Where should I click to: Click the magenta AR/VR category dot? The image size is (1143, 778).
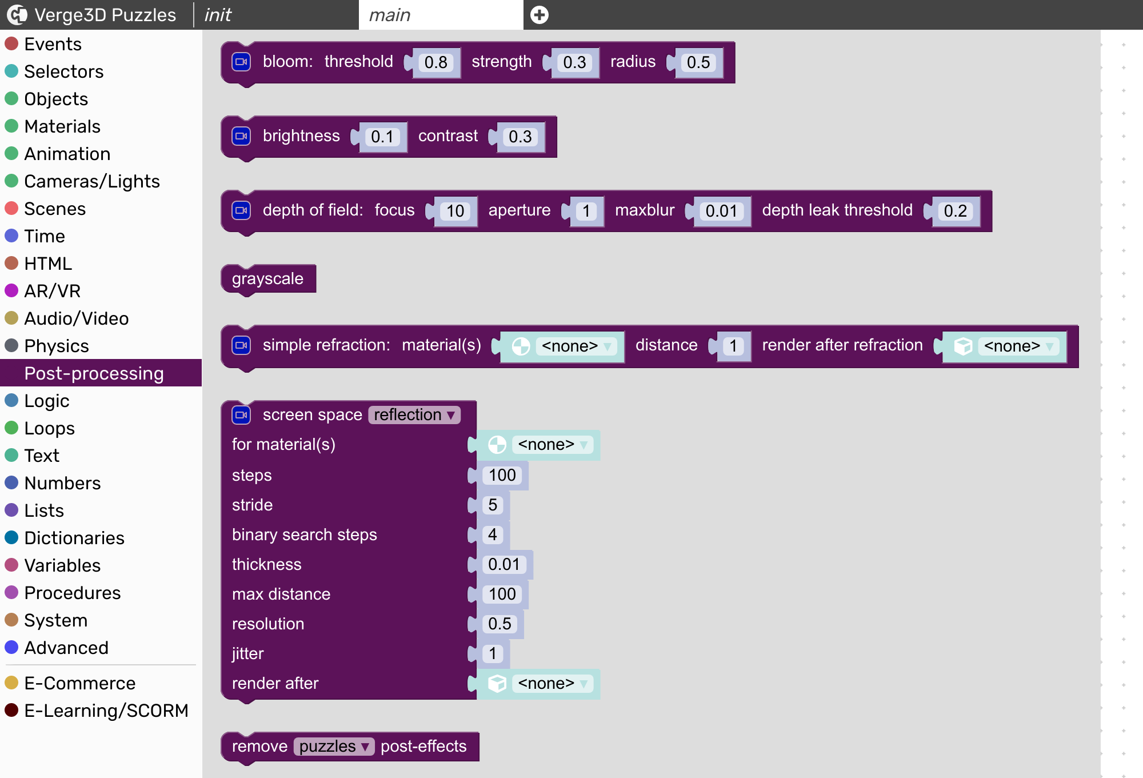pyautogui.click(x=11, y=290)
